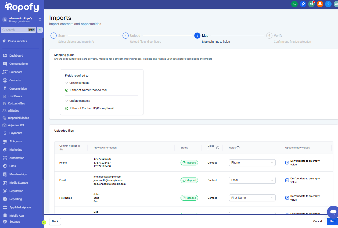Go to Automation in the sidebar
The width and height of the screenshot is (338, 228).
click(17, 158)
